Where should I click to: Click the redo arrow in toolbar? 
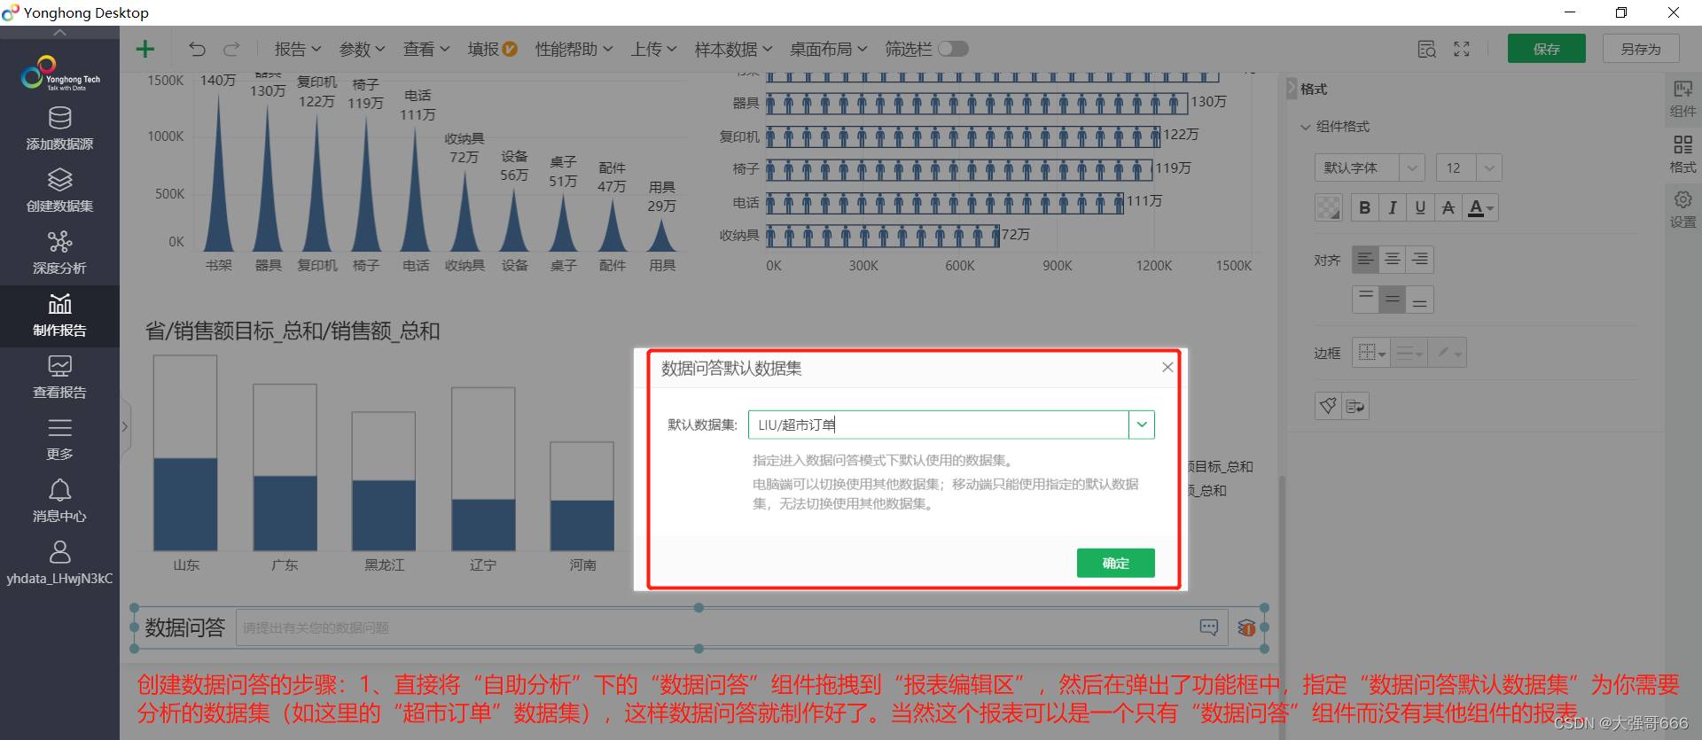(x=231, y=49)
